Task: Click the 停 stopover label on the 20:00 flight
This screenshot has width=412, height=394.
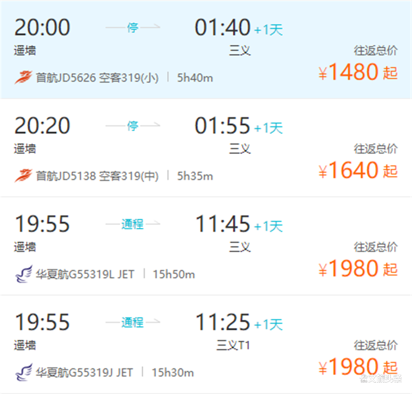Action: click(x=133, y=27)
